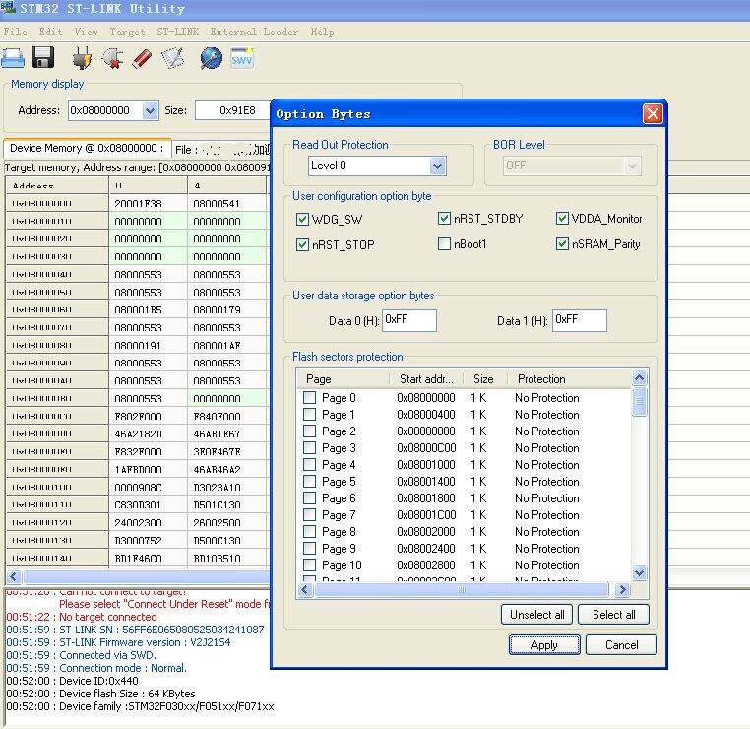Click log line 'Device flash Size : 64 KBytes'
750x729 pixels.
(127, 695)
